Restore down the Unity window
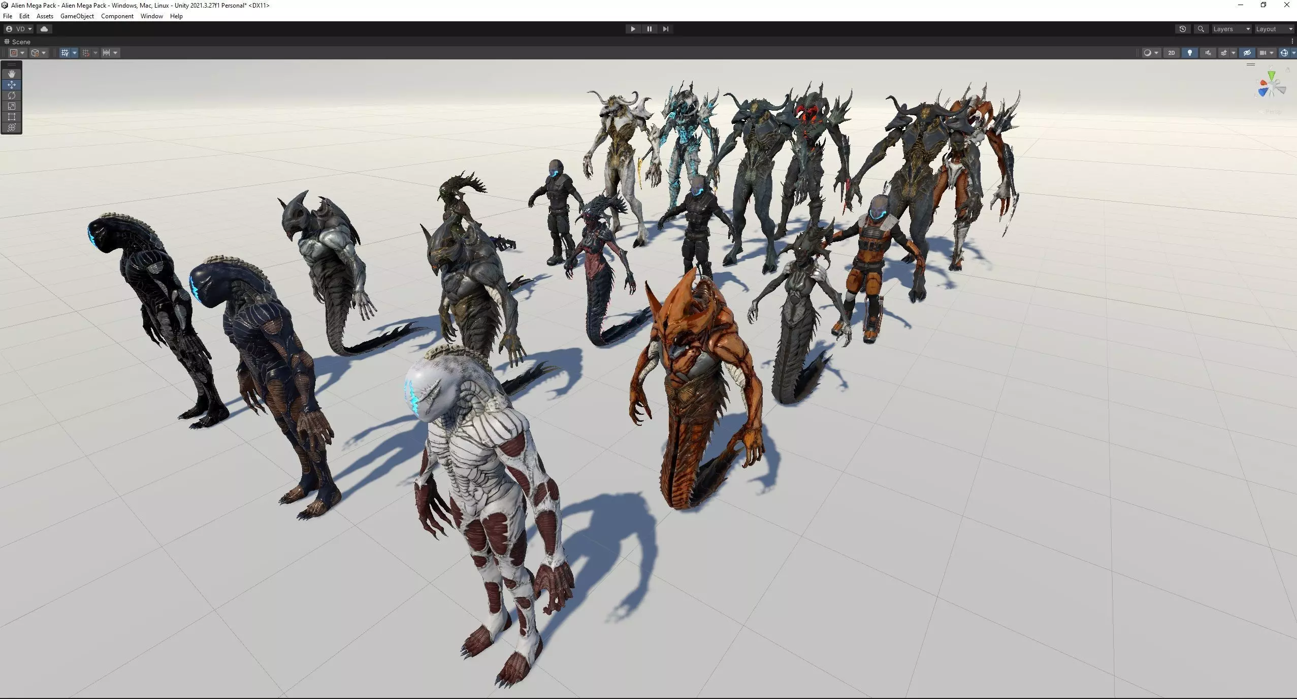The image size is (1297, 699). tap(1263, 5)
